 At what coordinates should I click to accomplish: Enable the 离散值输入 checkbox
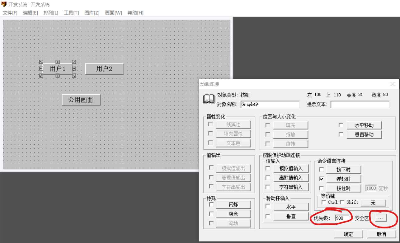268,178
